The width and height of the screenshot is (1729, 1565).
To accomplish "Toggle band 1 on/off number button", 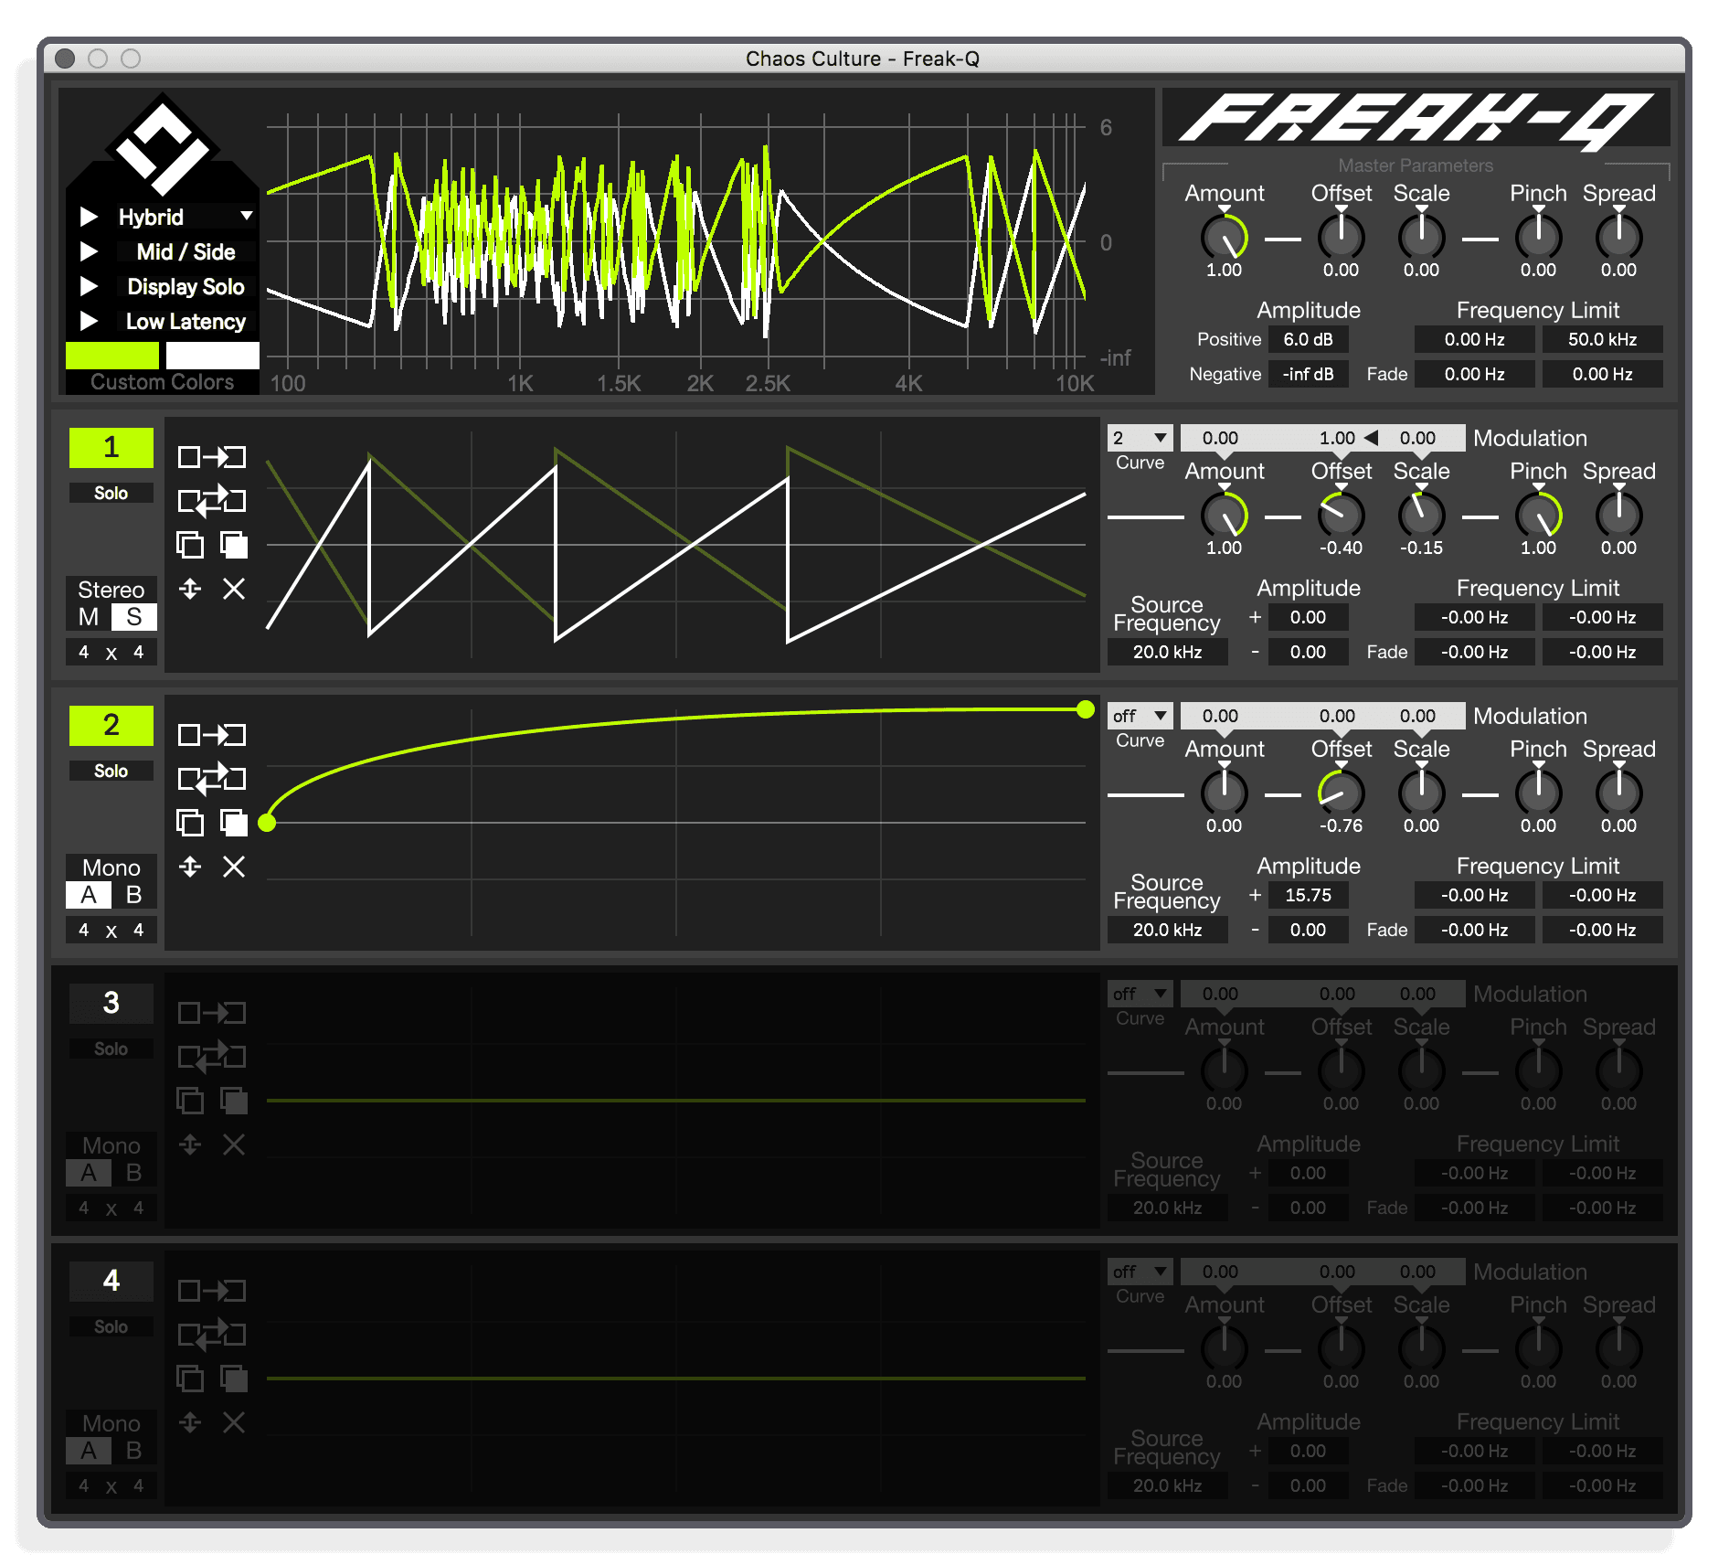I will coord(111,448).
